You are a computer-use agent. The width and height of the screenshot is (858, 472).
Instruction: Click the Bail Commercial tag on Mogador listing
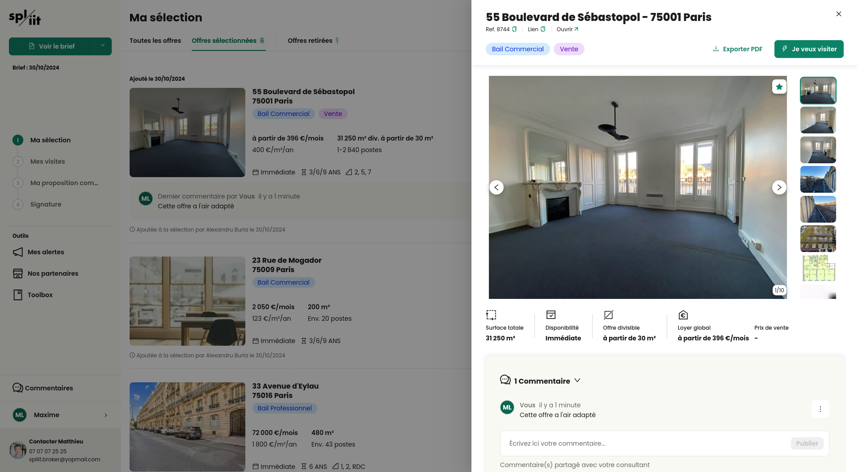283,282
